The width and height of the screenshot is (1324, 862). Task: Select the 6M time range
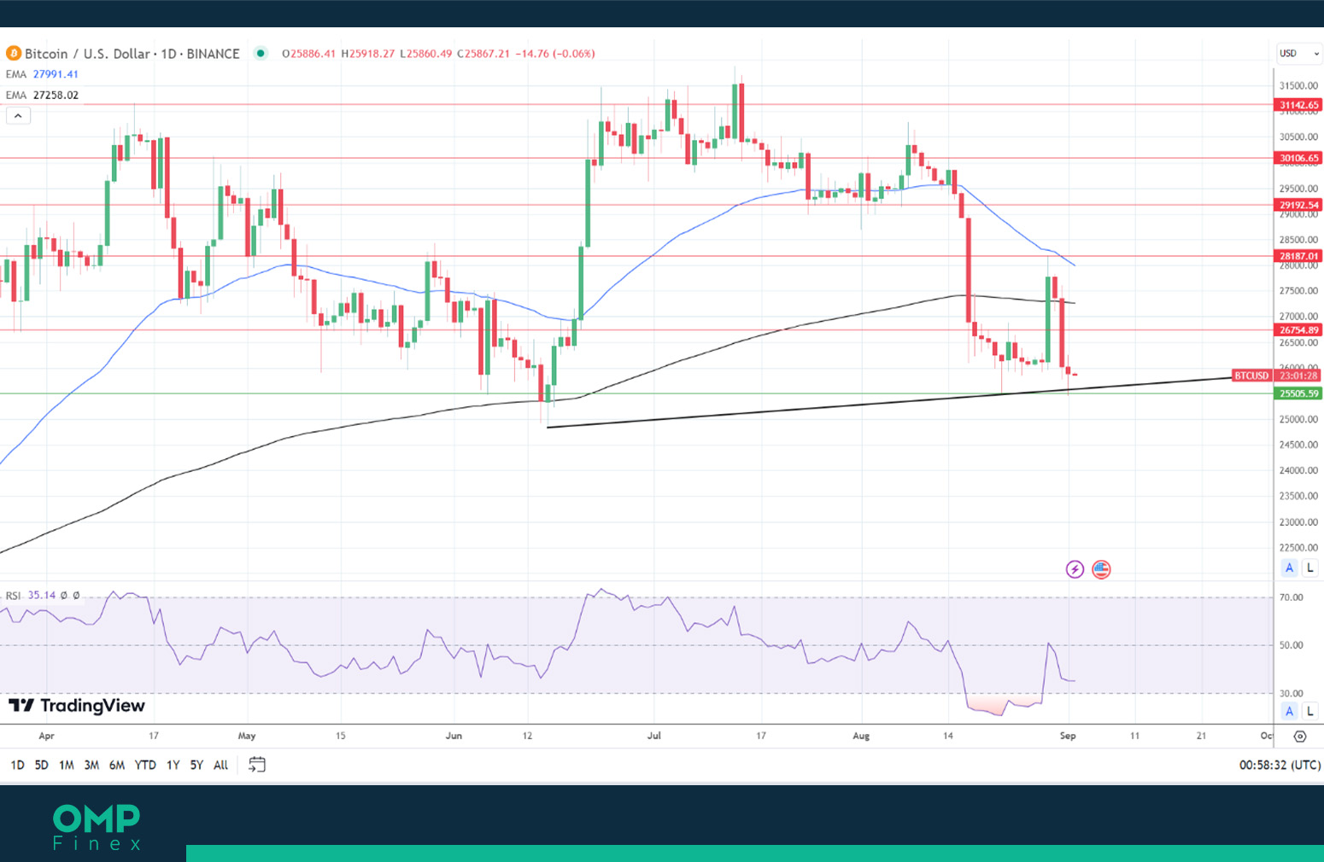coord(117,765)
